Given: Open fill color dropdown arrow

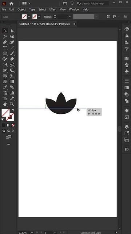Looking at the screenshot, I should pos(29,16).
